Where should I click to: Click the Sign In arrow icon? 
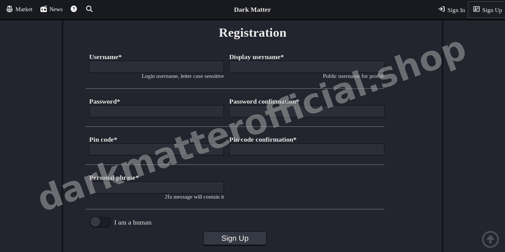tap(441, 9)
